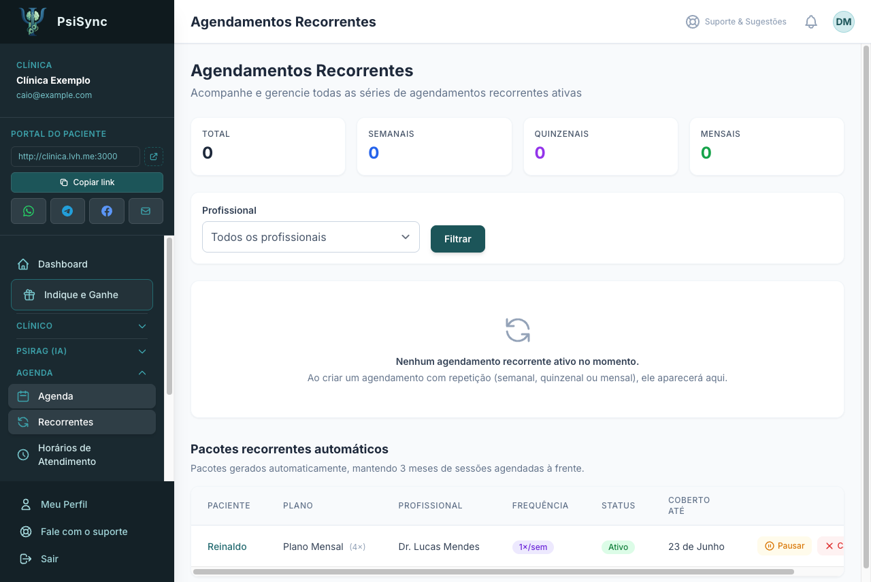
Task: Open portal link in new tab icon
Action: click(x=154, y=157)
